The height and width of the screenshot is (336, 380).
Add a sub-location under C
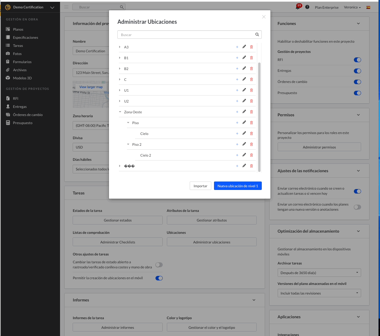pyautogui.click(x=237, y=79)
